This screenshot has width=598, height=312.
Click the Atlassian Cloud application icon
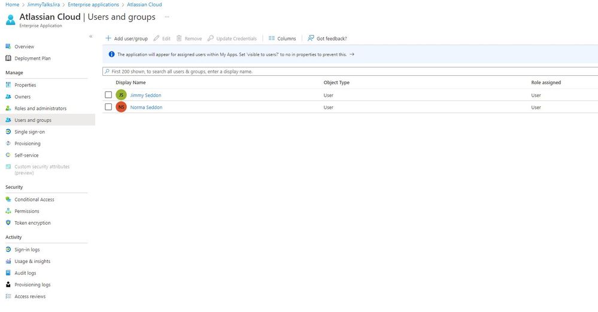pyautogui.click(x=11, y=20)
